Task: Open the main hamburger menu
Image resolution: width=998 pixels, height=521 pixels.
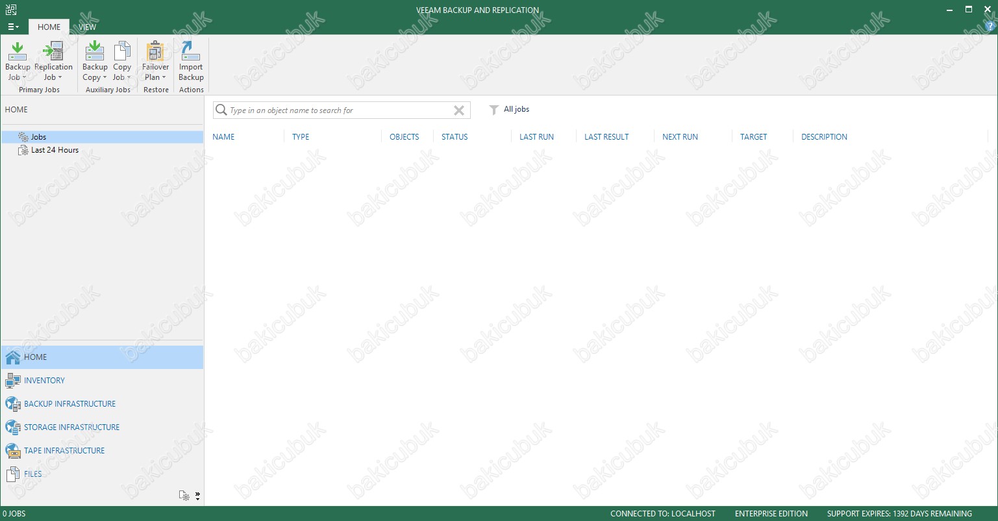Action: (x=13, y=27)
